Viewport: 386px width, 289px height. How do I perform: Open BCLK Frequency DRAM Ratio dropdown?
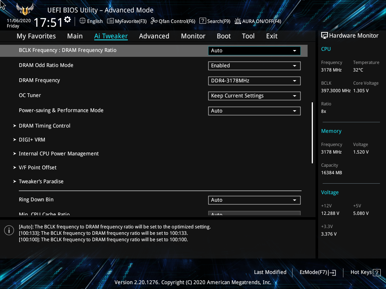tap(254, 51)
